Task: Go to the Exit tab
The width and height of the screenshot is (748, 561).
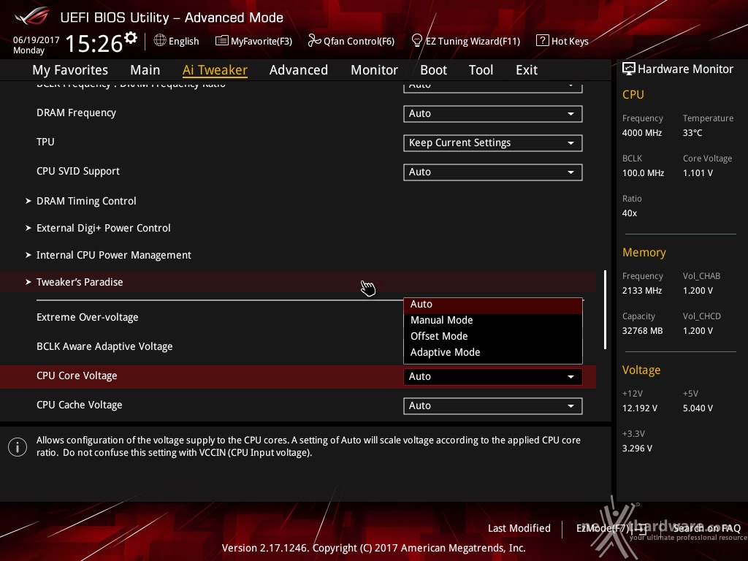Action: point(527,70)
